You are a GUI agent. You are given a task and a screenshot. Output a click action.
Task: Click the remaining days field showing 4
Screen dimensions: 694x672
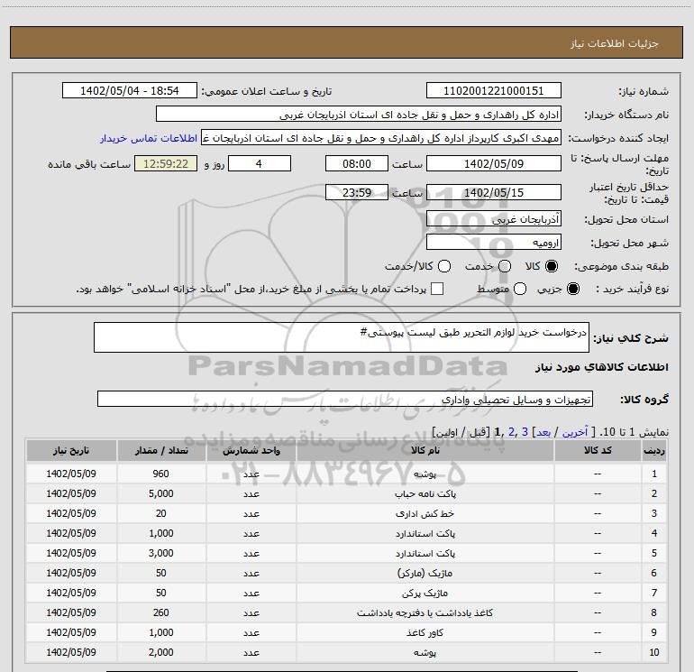pos(260,163)
